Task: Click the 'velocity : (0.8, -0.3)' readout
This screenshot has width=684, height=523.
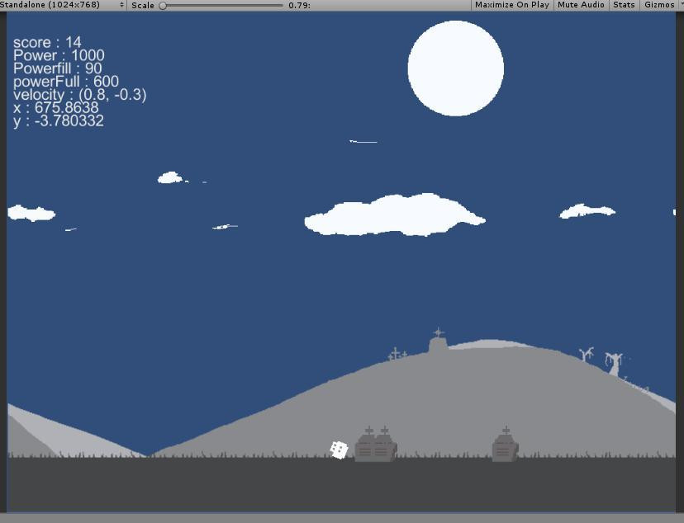Action: click(x=80, y=95)
